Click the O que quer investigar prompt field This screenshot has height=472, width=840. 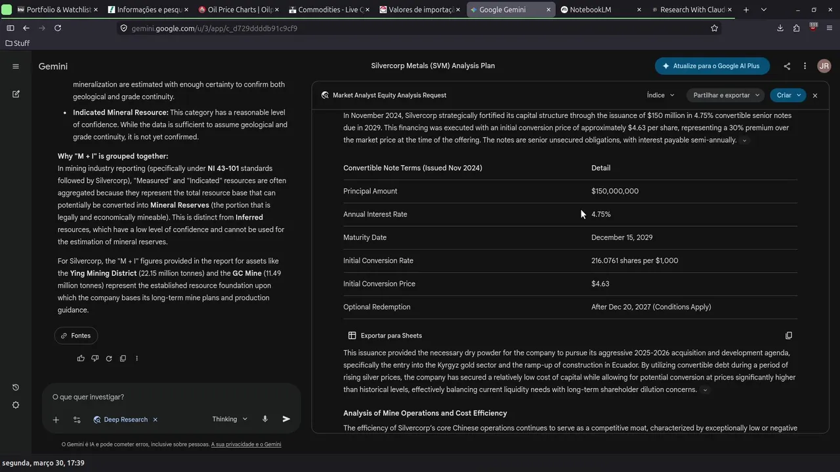pos(171,397)
